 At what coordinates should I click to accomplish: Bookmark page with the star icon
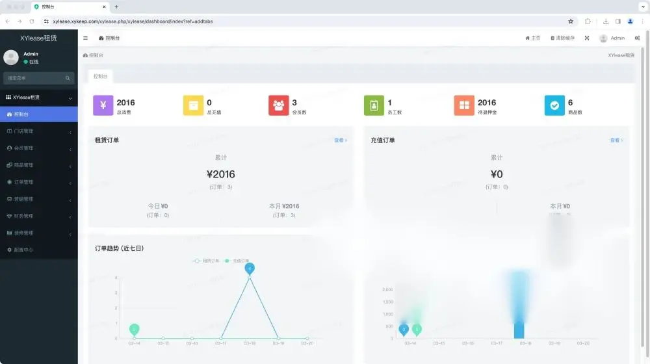click(571, 21)
